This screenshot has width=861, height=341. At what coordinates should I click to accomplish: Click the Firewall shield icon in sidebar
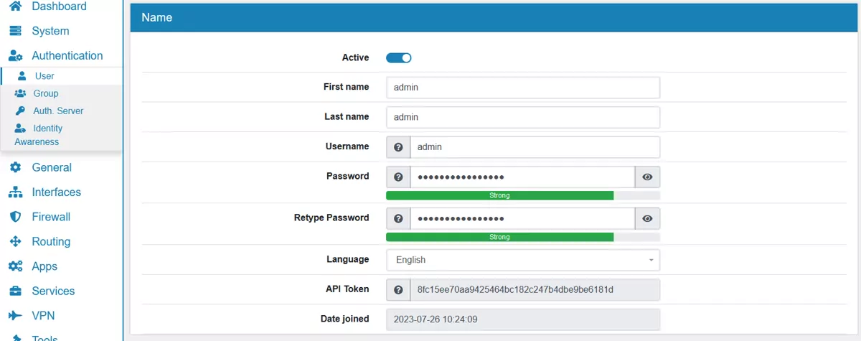(15, 217)
